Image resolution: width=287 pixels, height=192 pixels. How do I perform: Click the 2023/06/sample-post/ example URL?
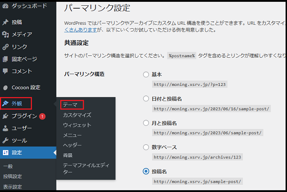tap(208, 133)
